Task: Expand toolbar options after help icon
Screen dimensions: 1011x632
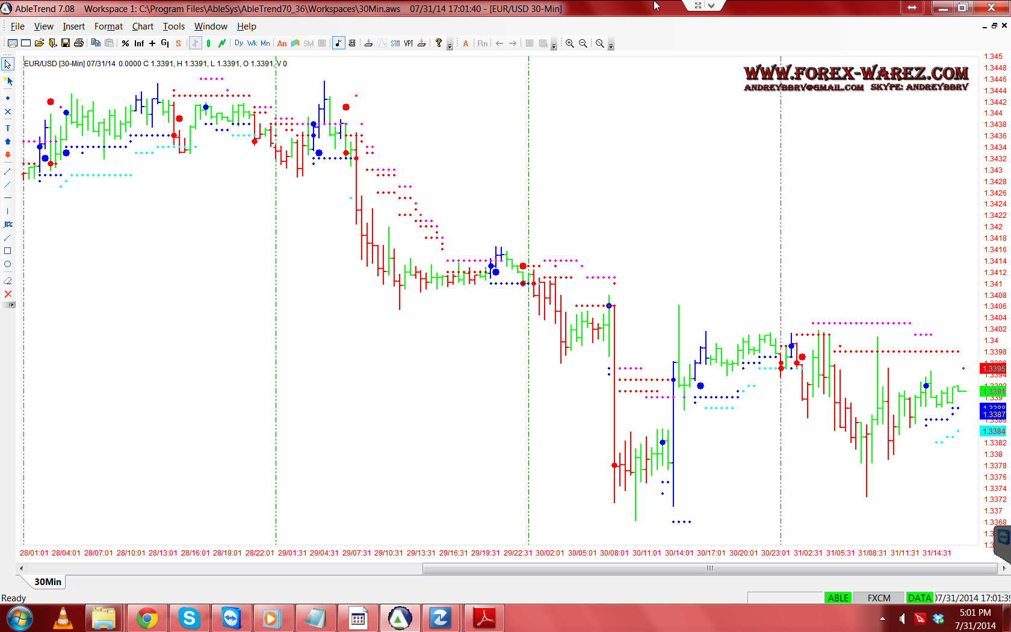Action: click(x=450, y=46)
